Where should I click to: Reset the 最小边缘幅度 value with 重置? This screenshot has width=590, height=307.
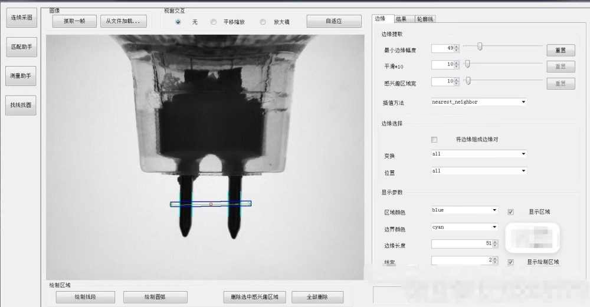coord(560,50)
